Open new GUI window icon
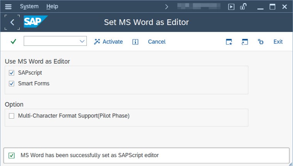Image resolution: width=293 pixels, height=166 pixels. click(229, 42)
